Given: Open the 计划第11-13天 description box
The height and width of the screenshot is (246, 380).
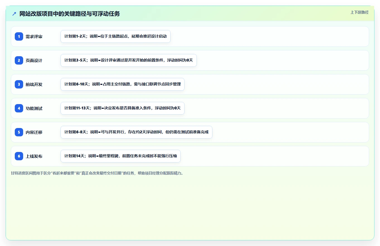Looking at the screenshot, I should click(x=122, y=108).
